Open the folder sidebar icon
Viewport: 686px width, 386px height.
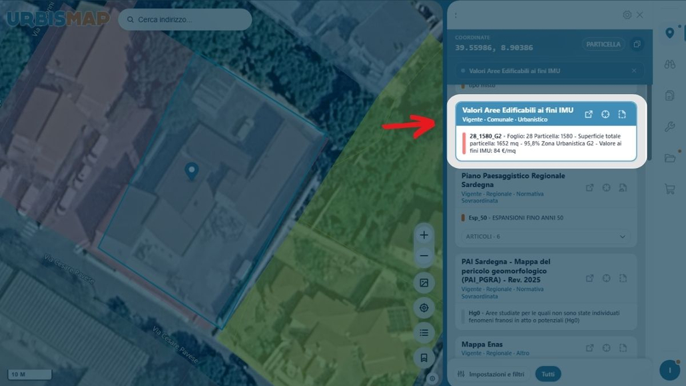(x=669, y=158)
